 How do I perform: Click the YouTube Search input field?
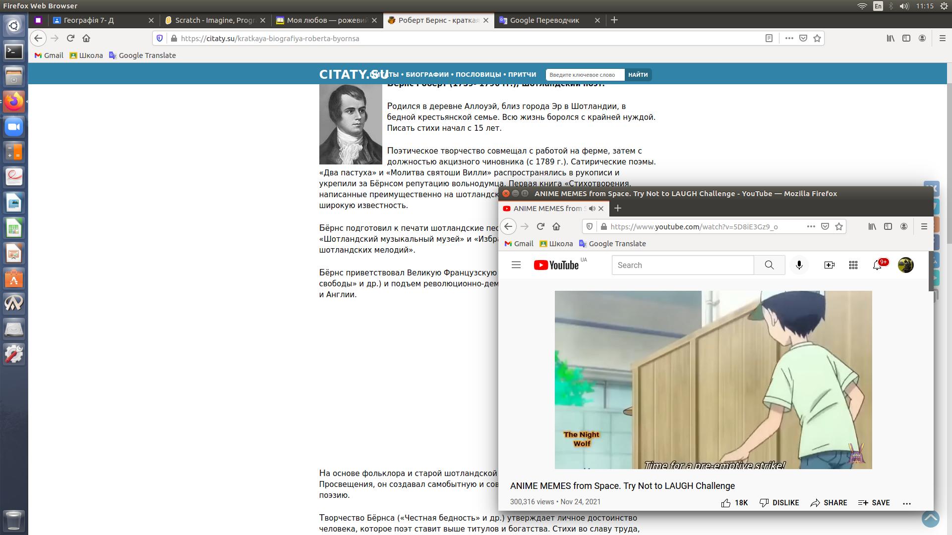pos(682,265)
